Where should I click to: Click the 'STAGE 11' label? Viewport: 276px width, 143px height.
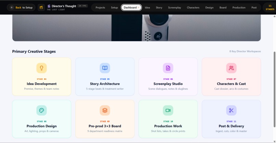pyautogui.click(x=231, y=122)
